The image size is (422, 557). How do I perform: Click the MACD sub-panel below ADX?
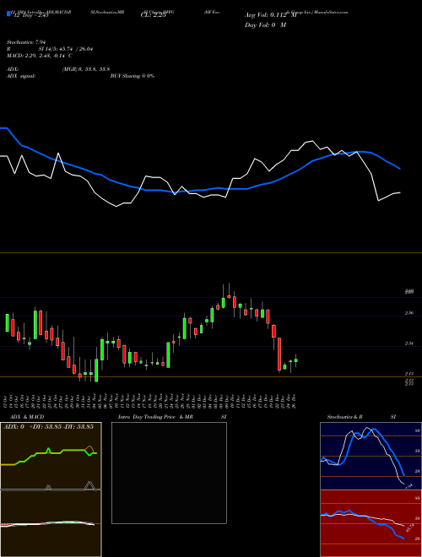51,523
